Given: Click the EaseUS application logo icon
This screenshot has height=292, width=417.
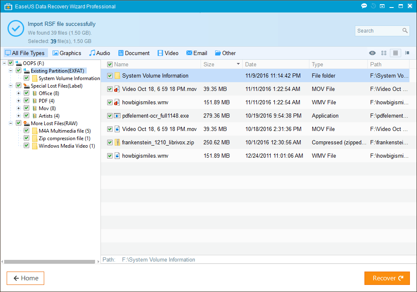Looking at the screenshot, I should pyautogui.click(x=8, y=6).
